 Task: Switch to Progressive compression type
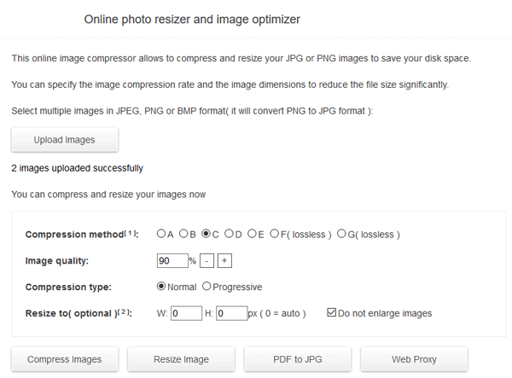coord(206,287)
